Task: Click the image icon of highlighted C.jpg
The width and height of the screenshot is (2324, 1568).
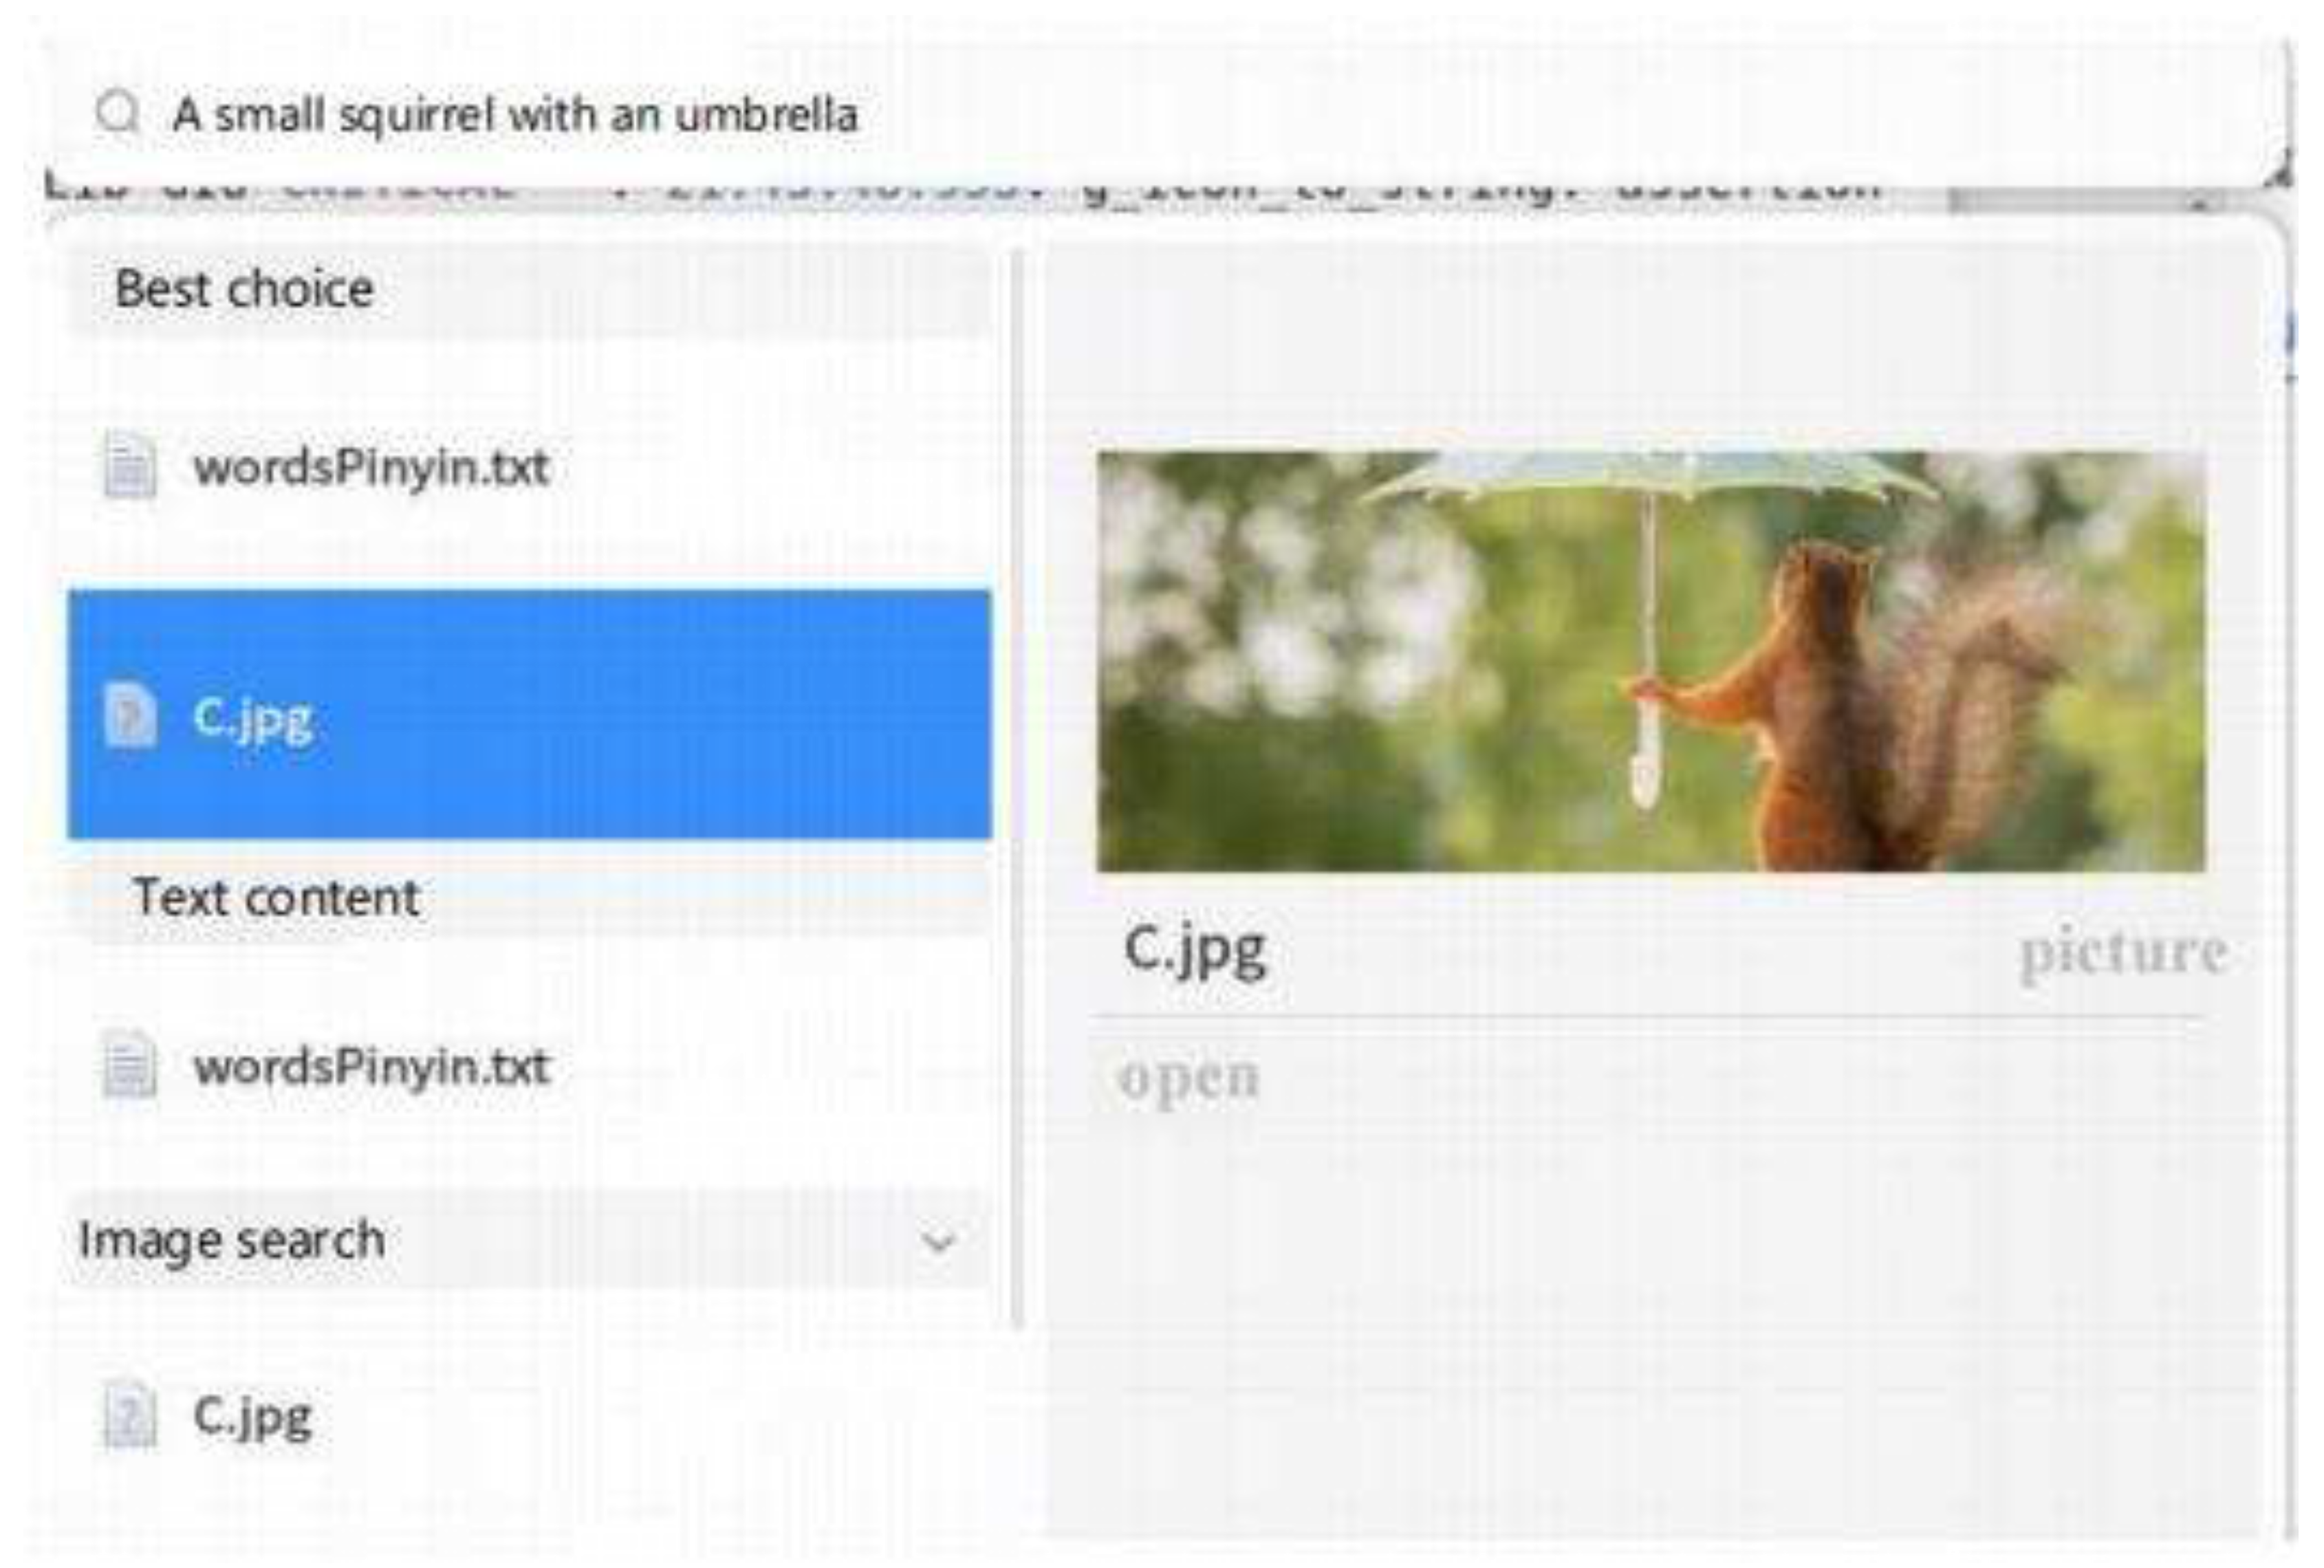Action: [x=130, y=716]
